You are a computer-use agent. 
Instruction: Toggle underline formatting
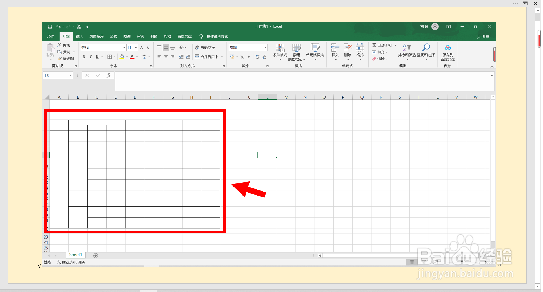click(x=97, y=57)
